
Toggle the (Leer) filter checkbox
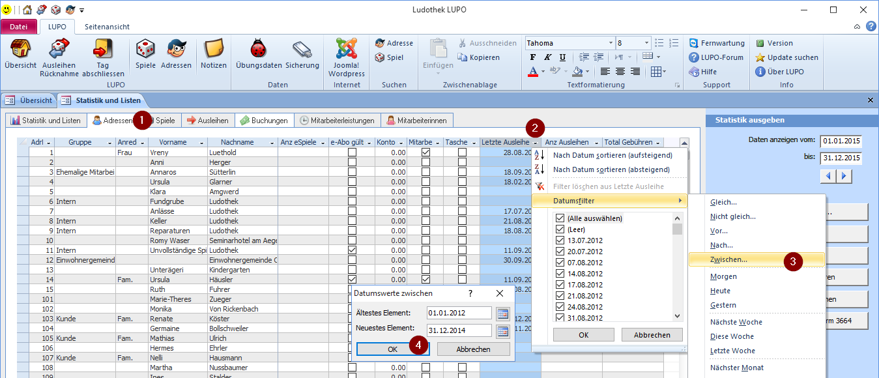[x=560, y=229]
